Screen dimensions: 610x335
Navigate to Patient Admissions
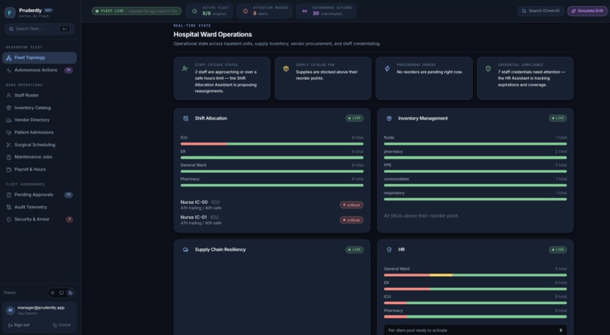click(x=39, y=133)
